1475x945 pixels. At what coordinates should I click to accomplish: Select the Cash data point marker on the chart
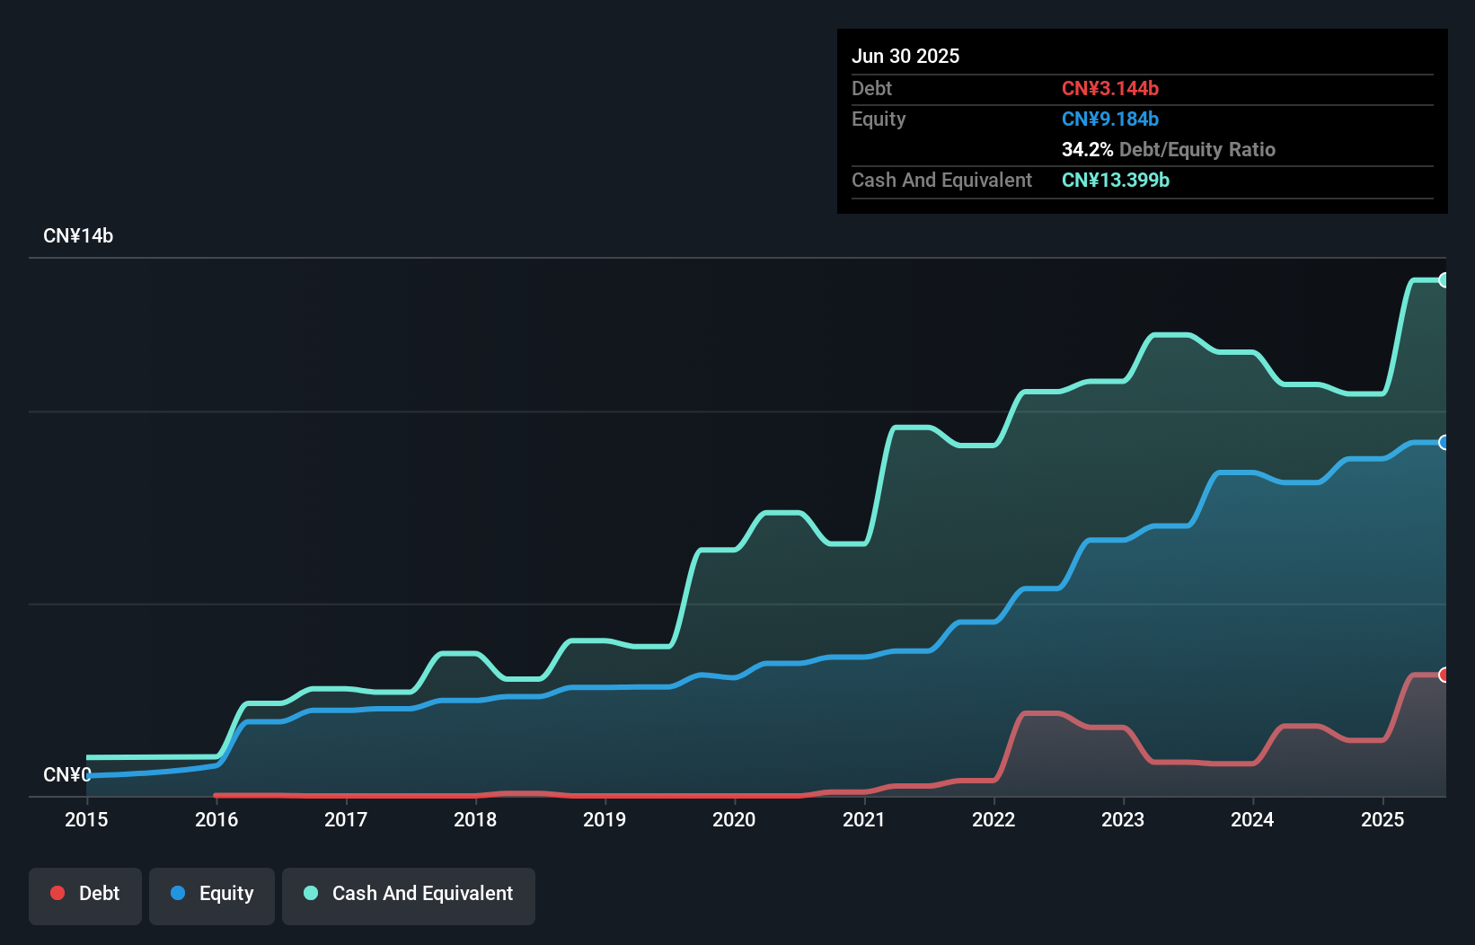[x=1444, y=279]
